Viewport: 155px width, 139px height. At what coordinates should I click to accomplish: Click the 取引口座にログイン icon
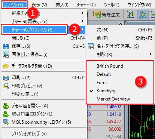click(x=6, y=114)
